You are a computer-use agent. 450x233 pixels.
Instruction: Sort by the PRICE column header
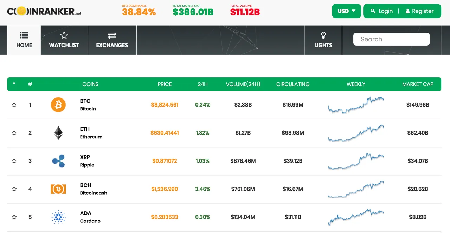165,84
